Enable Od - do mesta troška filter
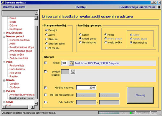The width and height of the screenshot is (162, 116). 45,95
